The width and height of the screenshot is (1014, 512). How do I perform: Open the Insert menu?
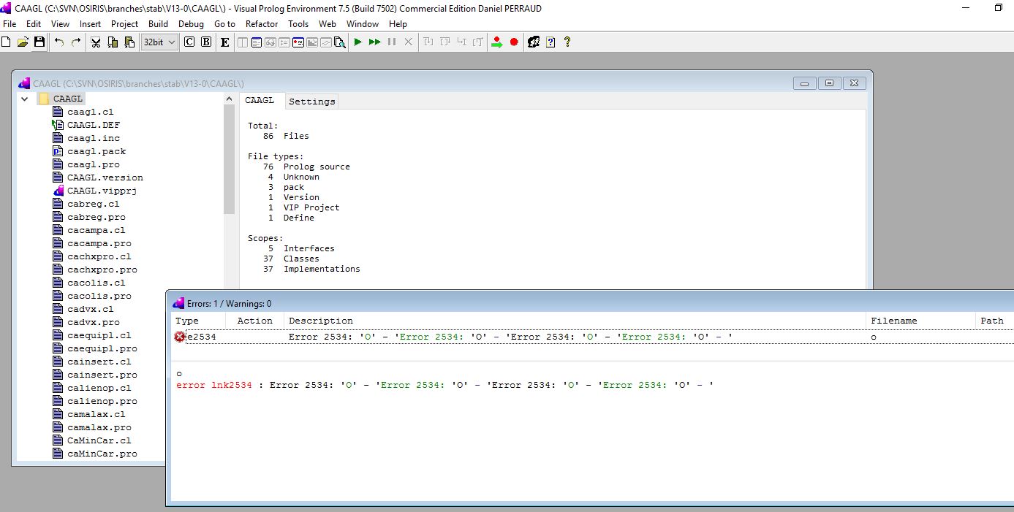click(91, 24)
